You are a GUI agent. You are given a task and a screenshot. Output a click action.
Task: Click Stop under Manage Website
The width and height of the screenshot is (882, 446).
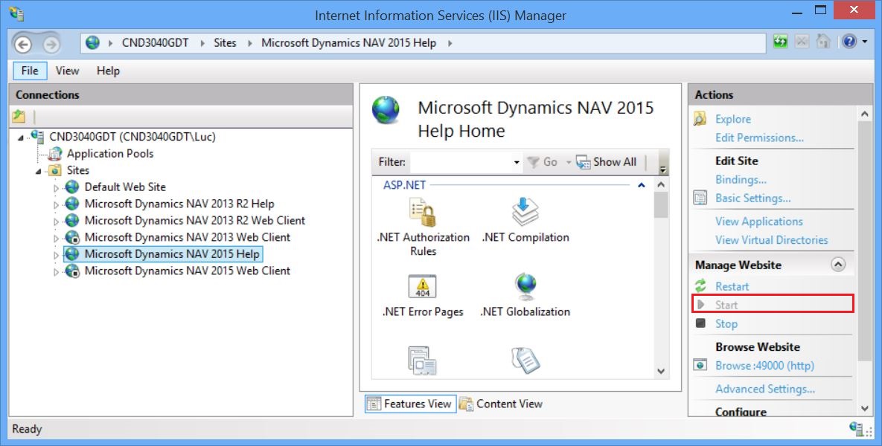(x=726, y=324)
